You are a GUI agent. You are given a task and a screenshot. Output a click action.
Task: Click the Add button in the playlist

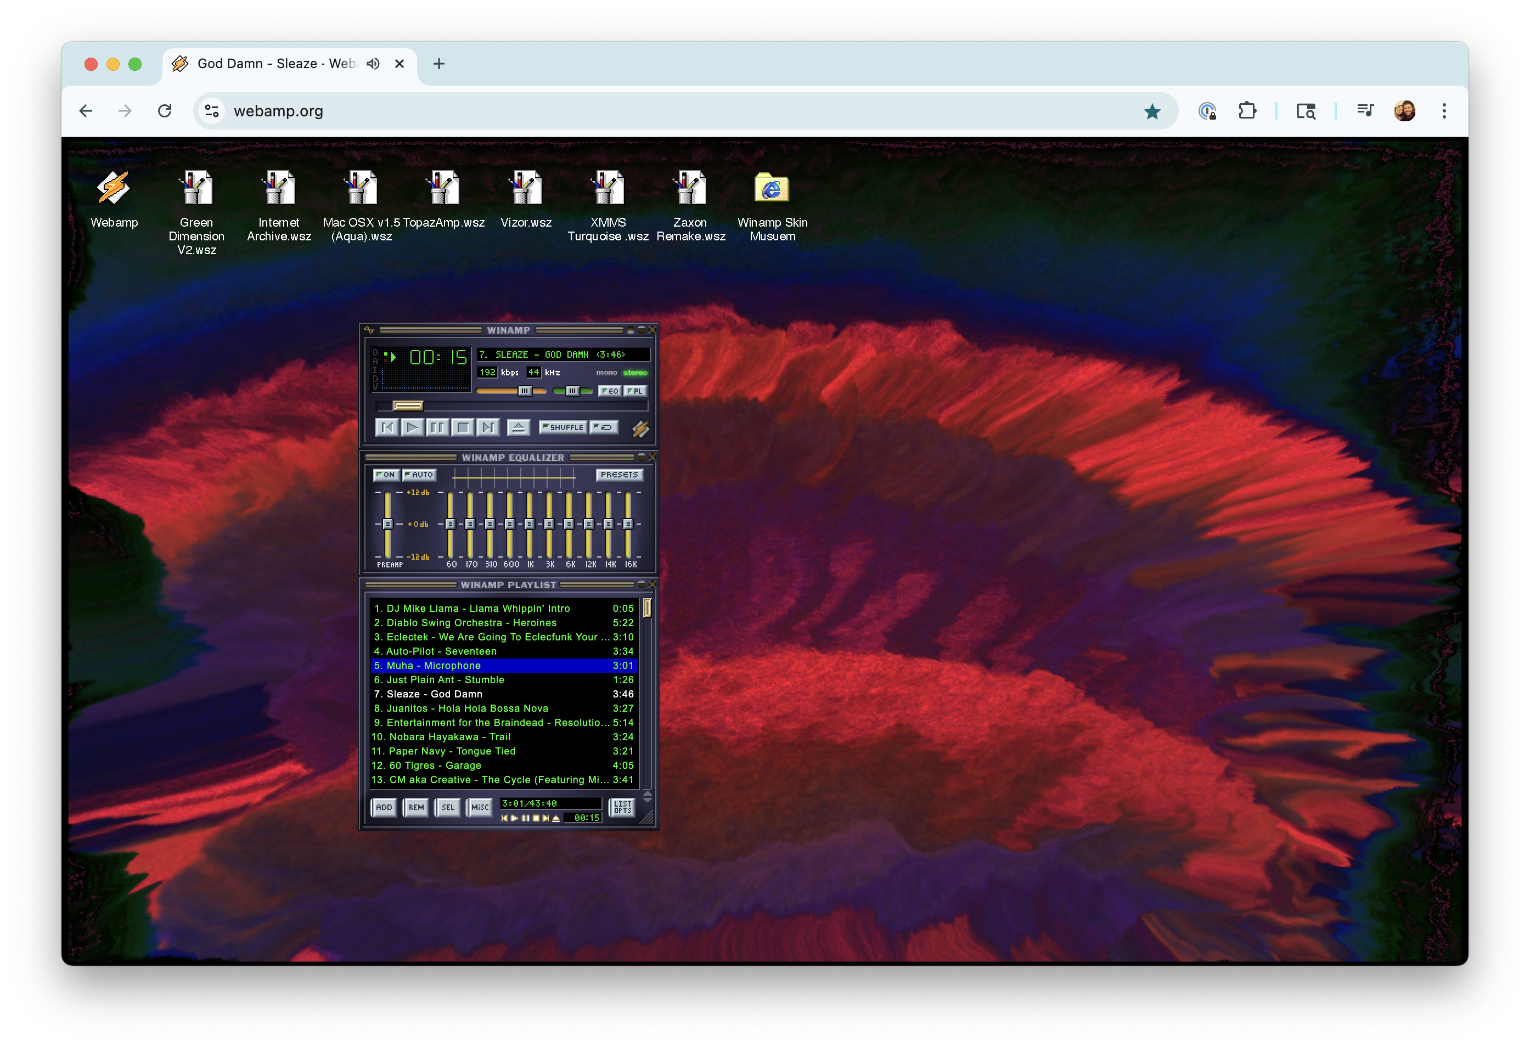[x=384, y=807]
